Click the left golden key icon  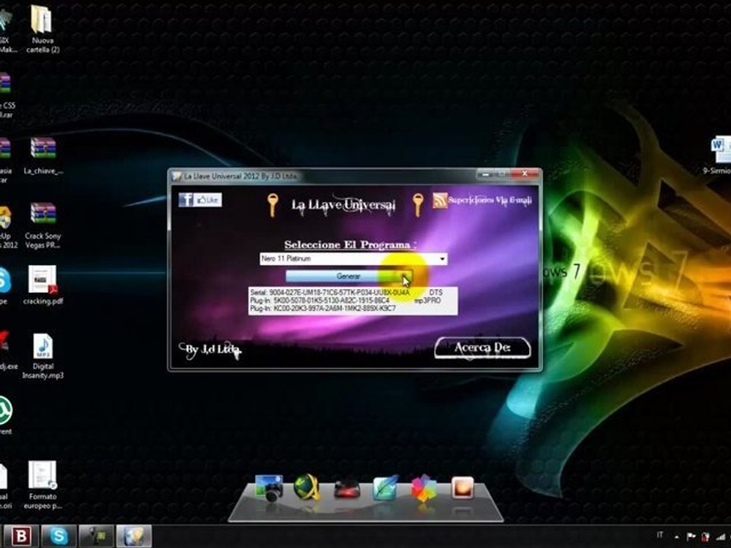[273, 205]
